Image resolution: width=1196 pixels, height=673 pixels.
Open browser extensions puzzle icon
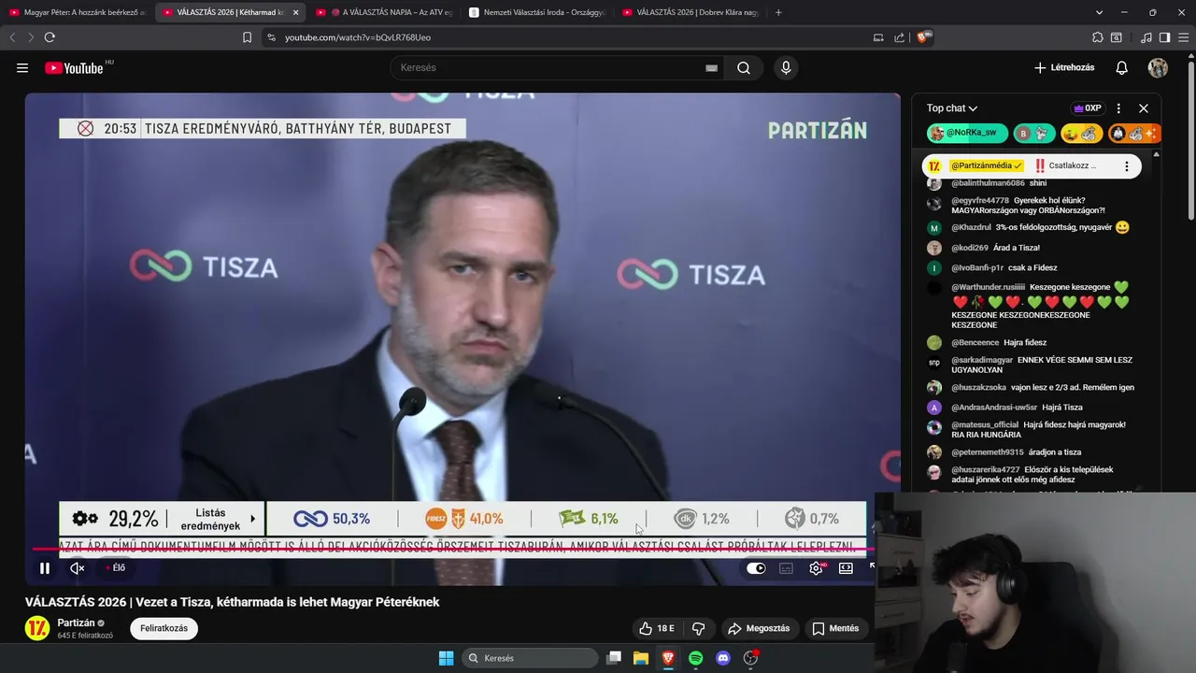pyautogui.click(x=1098, y=37)
